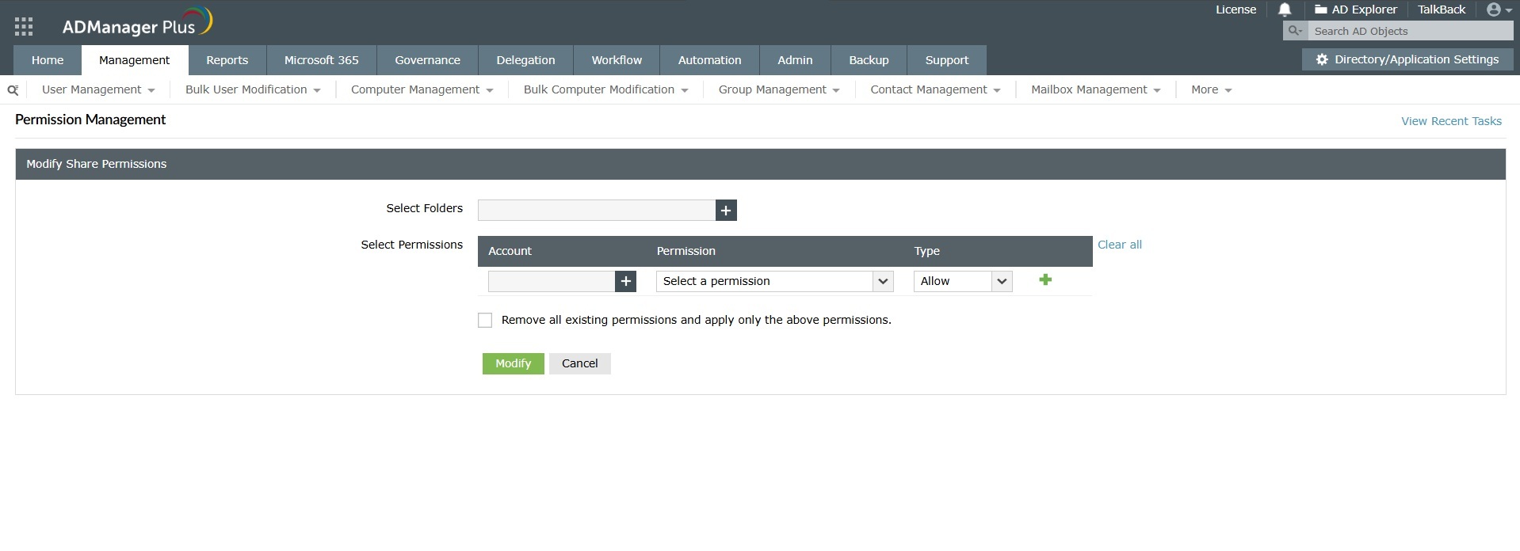Click the License link
This screenshot has height=551, width=1520.
pos(1236,9)
